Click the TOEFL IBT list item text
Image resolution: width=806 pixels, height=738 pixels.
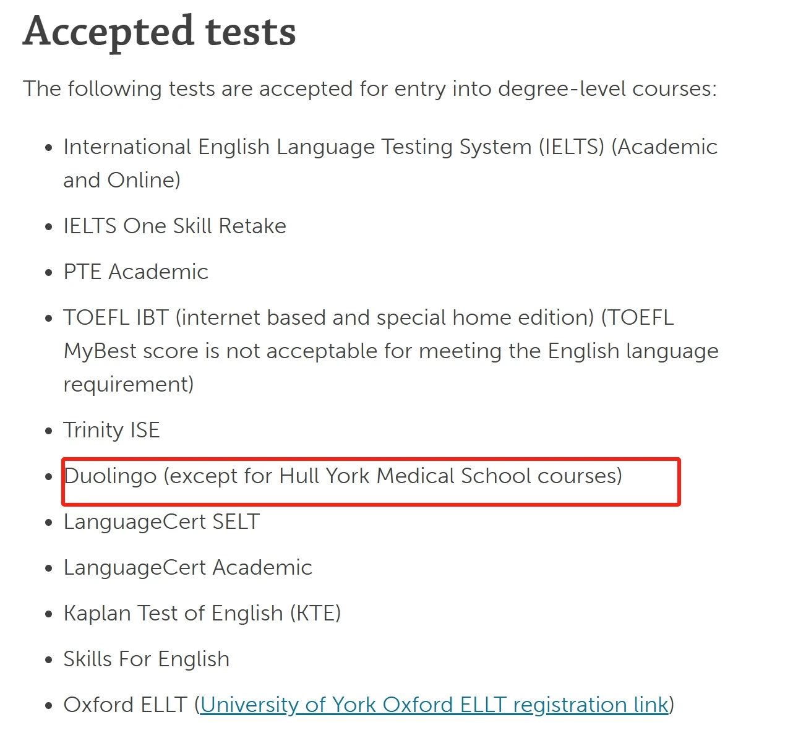click(x=391, y=351)
